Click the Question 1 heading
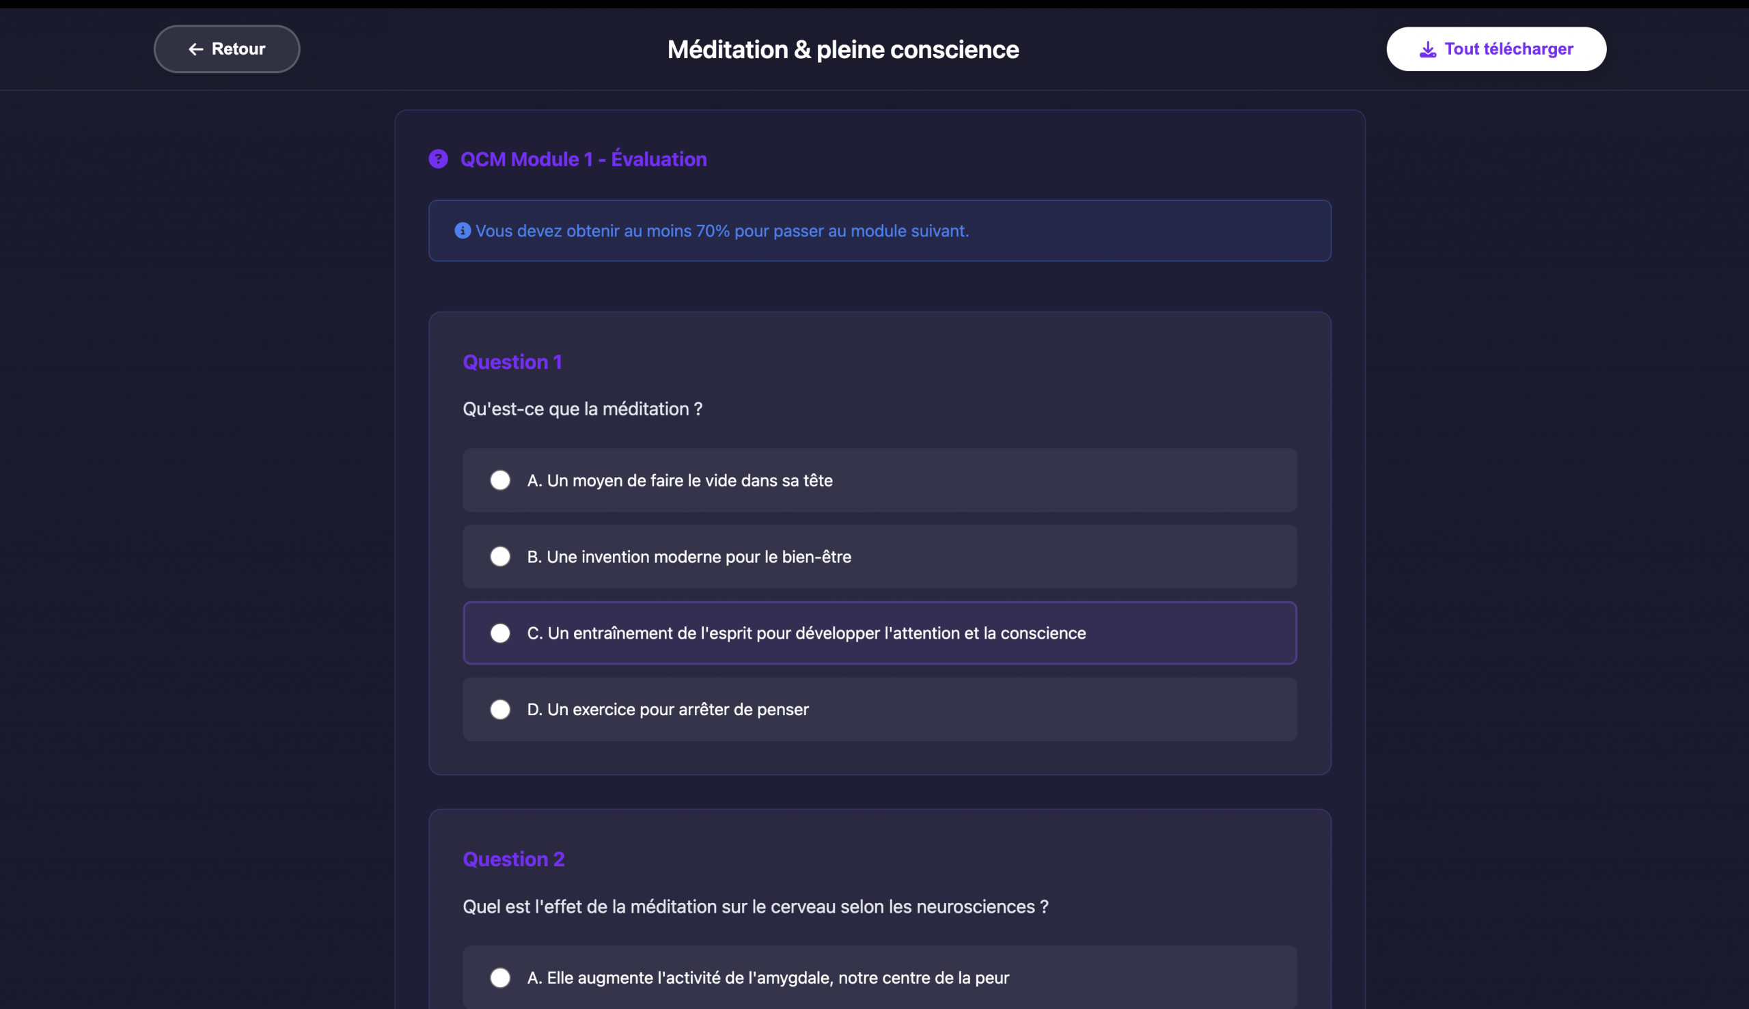Image resolution: width=1749 pixels, height=1009 pixels. [x=512, y=361]
